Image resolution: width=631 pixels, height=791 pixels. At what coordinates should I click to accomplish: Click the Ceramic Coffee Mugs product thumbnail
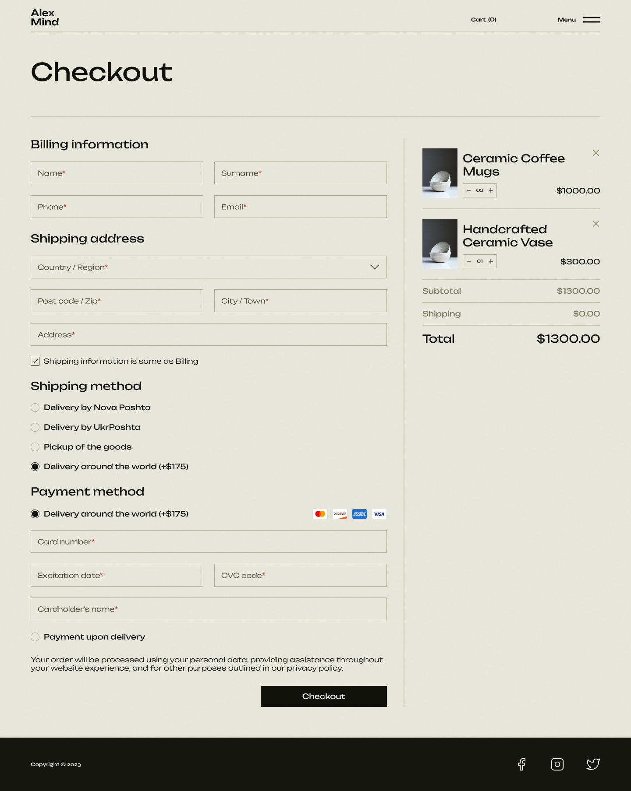click(x=440, y=173)
